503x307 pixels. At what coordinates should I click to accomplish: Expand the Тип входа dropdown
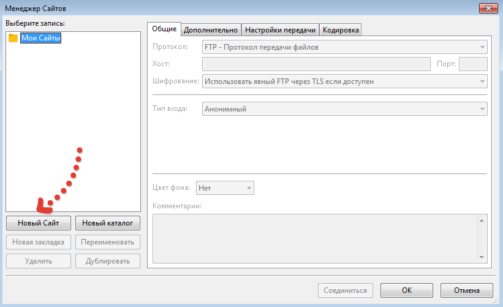point(344,109)
